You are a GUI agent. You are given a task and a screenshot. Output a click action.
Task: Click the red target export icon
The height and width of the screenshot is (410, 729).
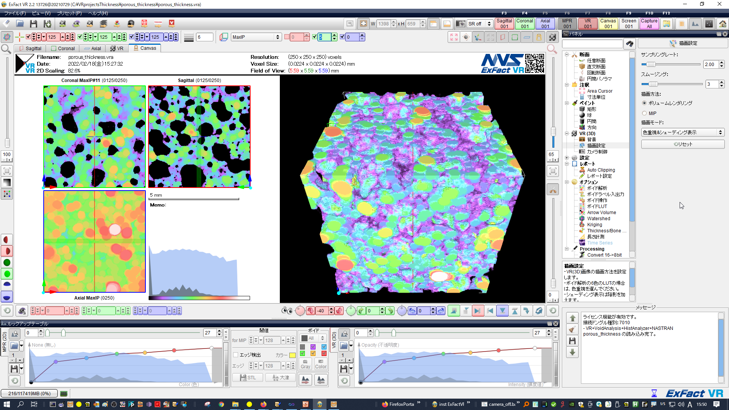[x=144, y=24]
